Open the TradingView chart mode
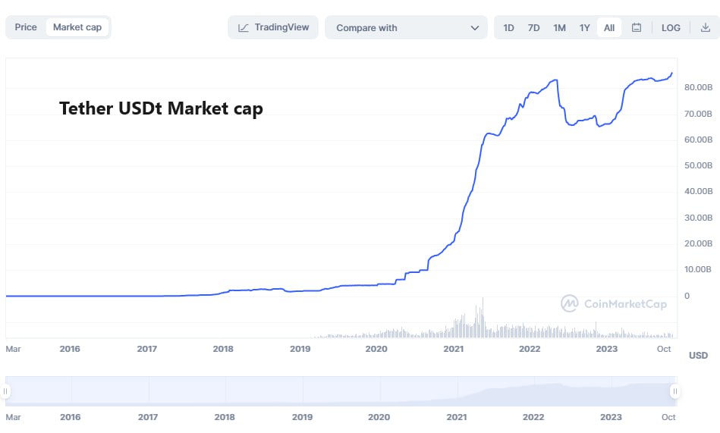Screen dimensions: 720x433 tap(274, 27)
